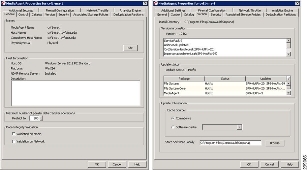This screenshot has height=170, width=307.
Task: Enable Validation on Media checkbox
Action: pyautogui.click(x=14, y=134)
